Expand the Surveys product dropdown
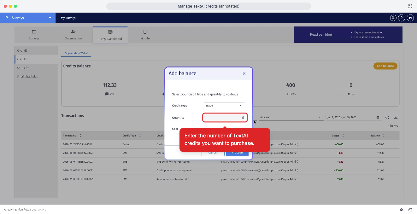The width and height of the screenshot is (417, 214). 50,18
